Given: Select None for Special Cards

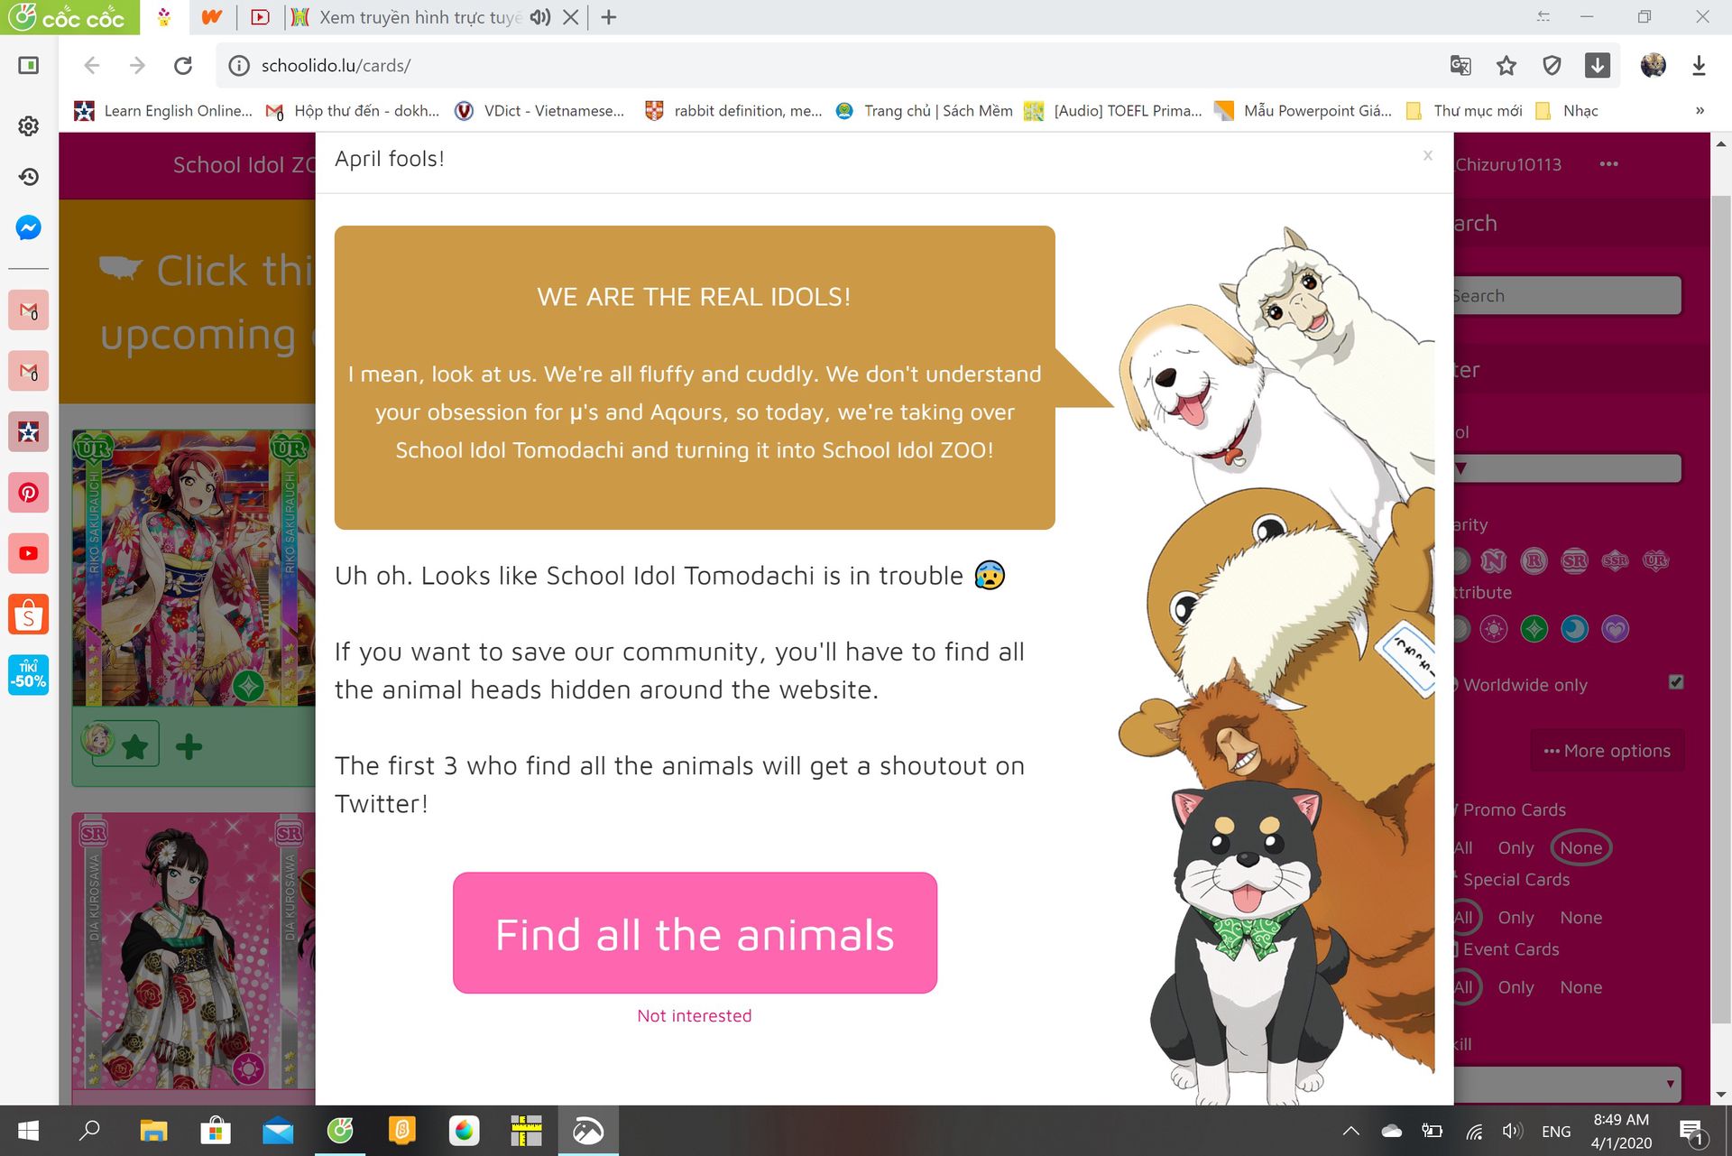Looking at the screenshot, I should click(x=1580, y=918).
